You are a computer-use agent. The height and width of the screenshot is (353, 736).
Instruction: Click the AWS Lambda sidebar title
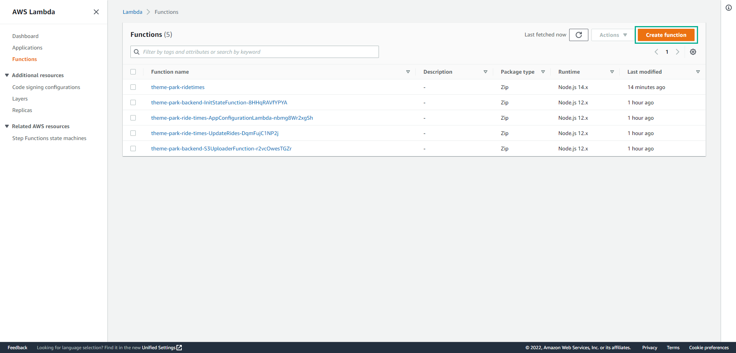(x=33, y=12)
